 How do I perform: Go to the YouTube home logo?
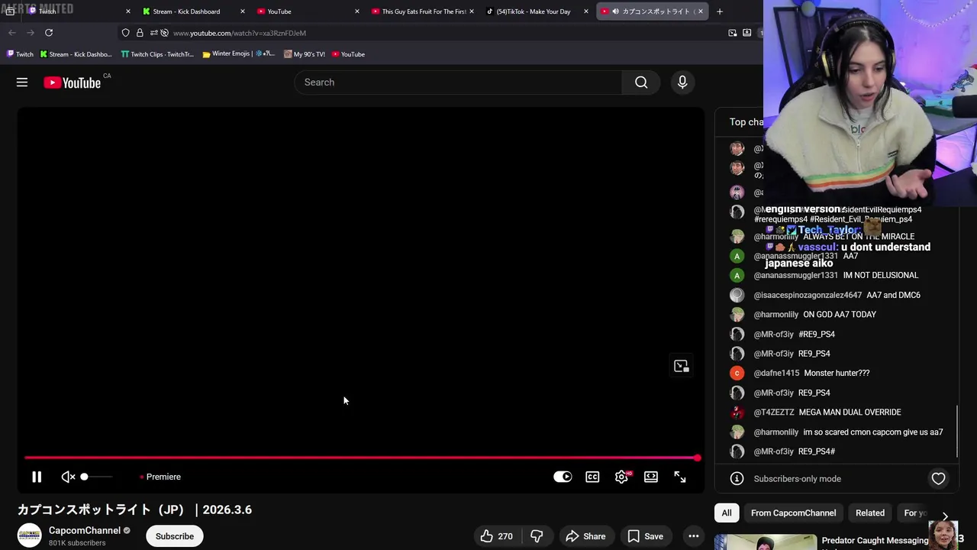73,82
